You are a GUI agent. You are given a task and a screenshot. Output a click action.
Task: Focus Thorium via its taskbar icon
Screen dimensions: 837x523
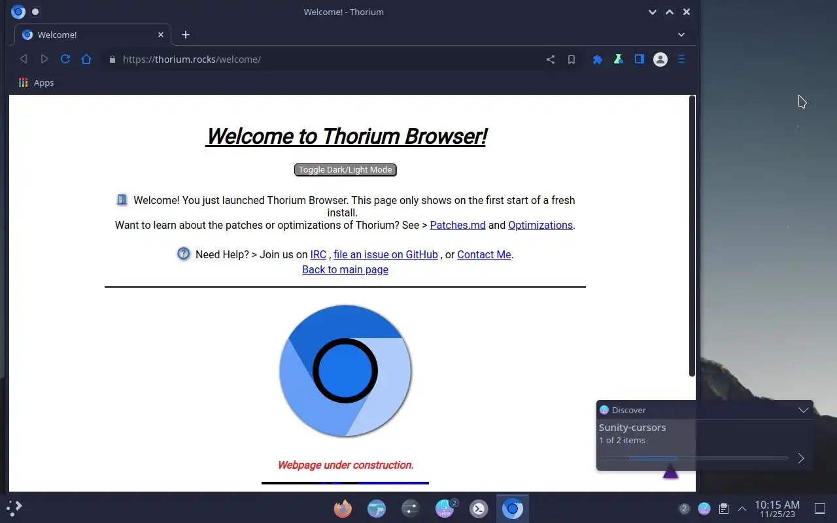(513, 509)
